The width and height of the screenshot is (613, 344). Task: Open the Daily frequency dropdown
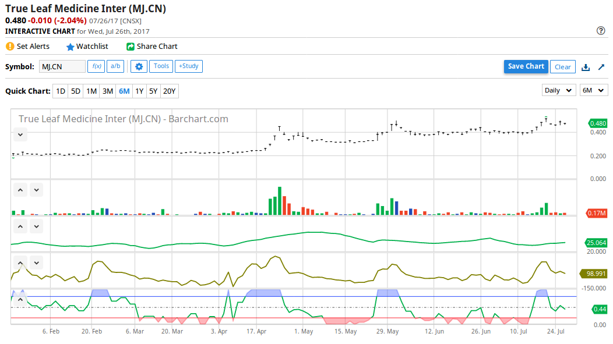coord(559,90)
